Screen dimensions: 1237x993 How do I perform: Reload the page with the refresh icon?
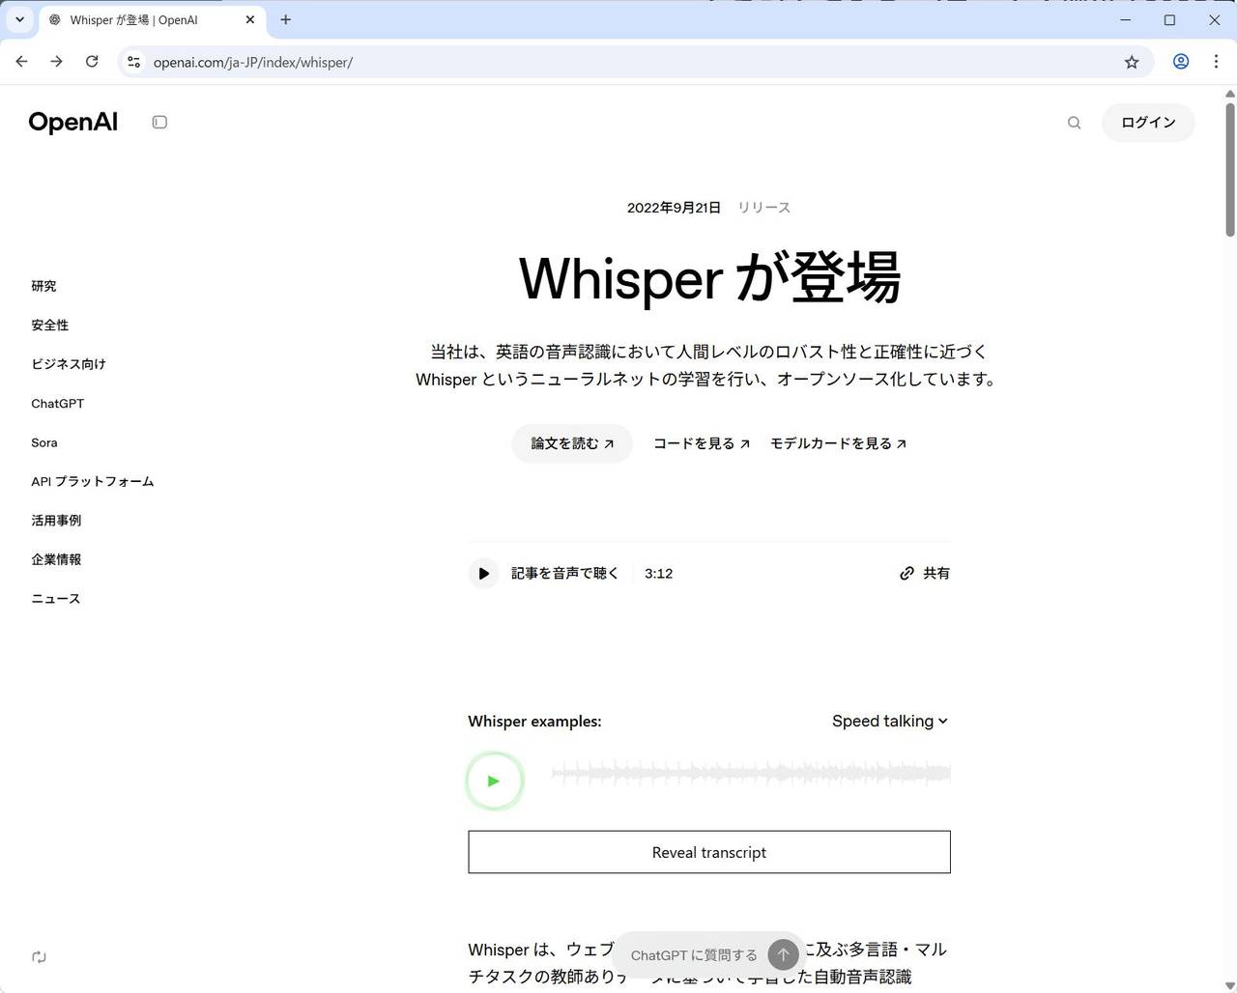pos(92,62)
